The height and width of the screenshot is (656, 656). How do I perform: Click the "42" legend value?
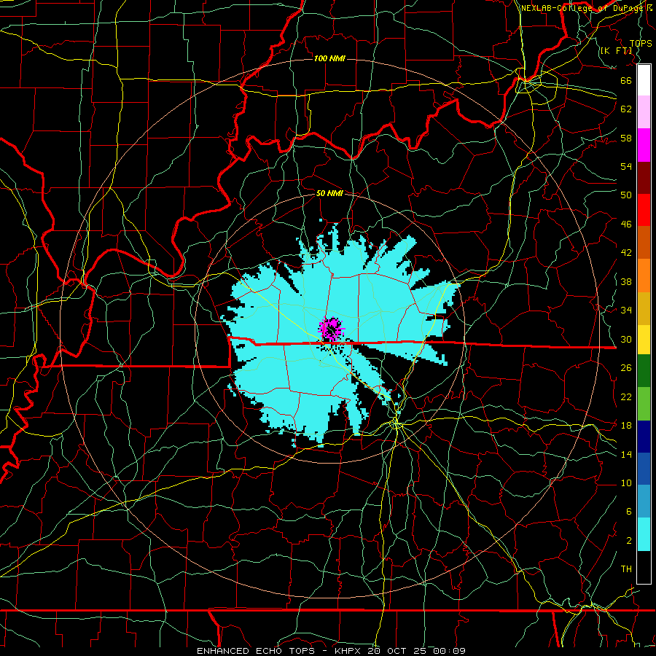coord(626,253)
